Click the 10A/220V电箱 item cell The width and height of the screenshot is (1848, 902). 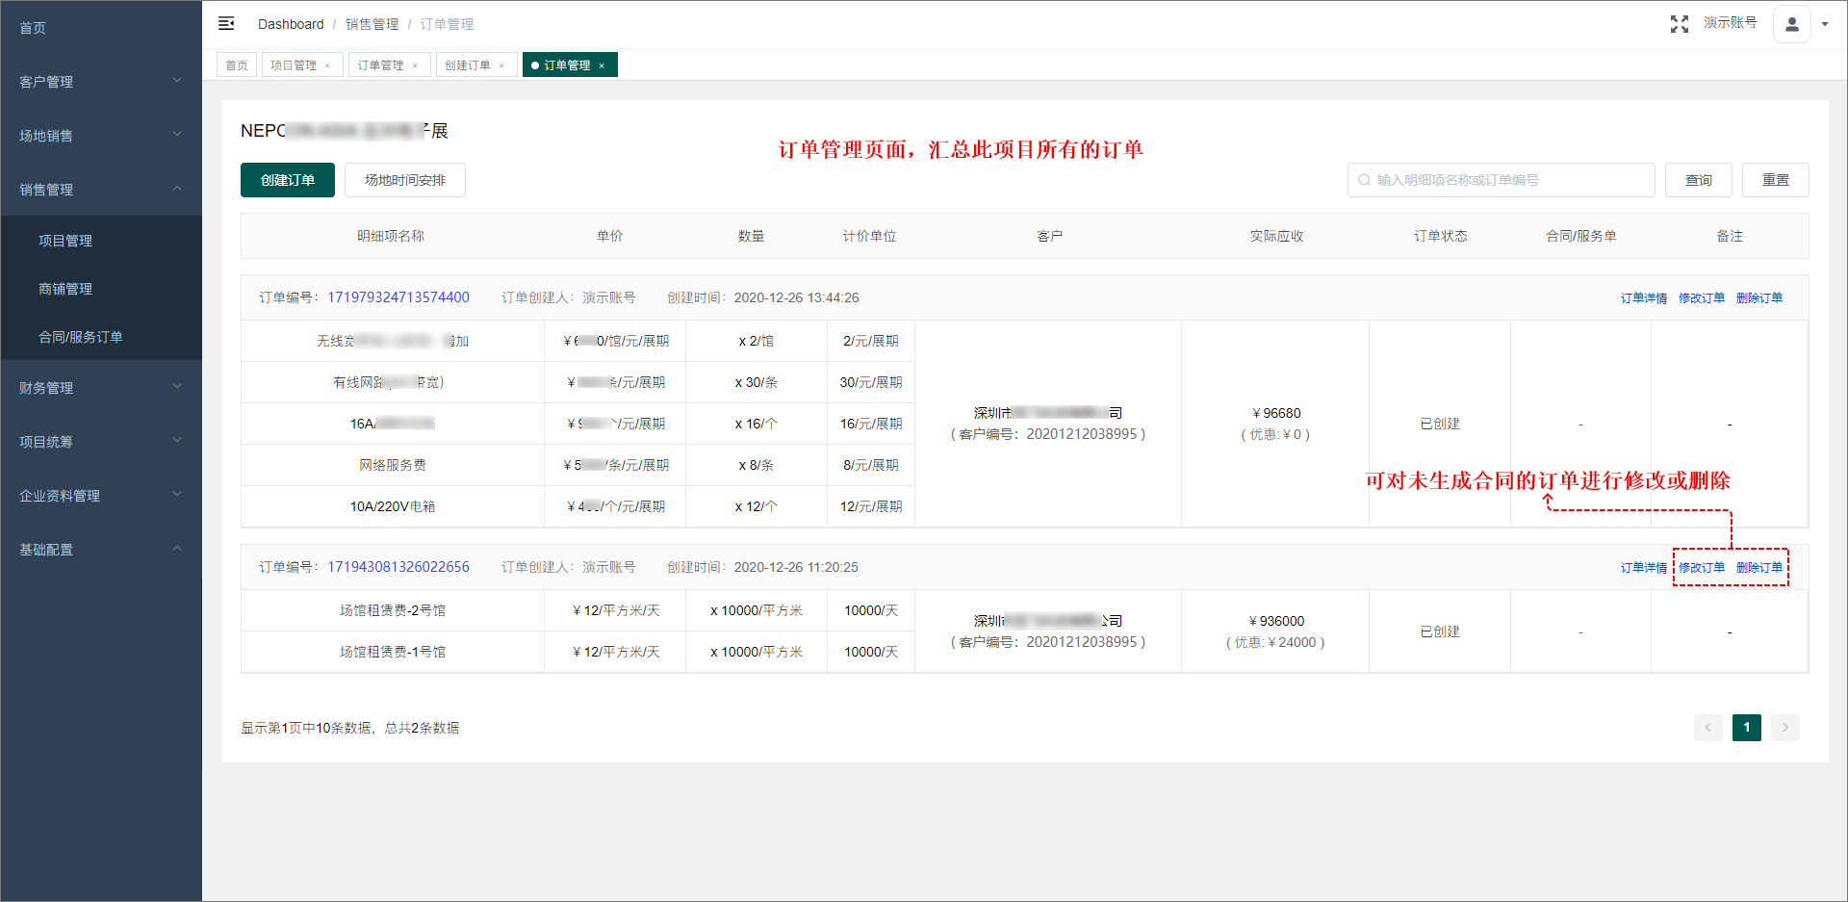pyautogui.click(x=393, y=506)
